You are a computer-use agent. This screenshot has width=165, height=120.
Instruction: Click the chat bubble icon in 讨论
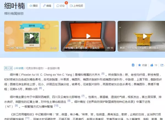[58, 6]
